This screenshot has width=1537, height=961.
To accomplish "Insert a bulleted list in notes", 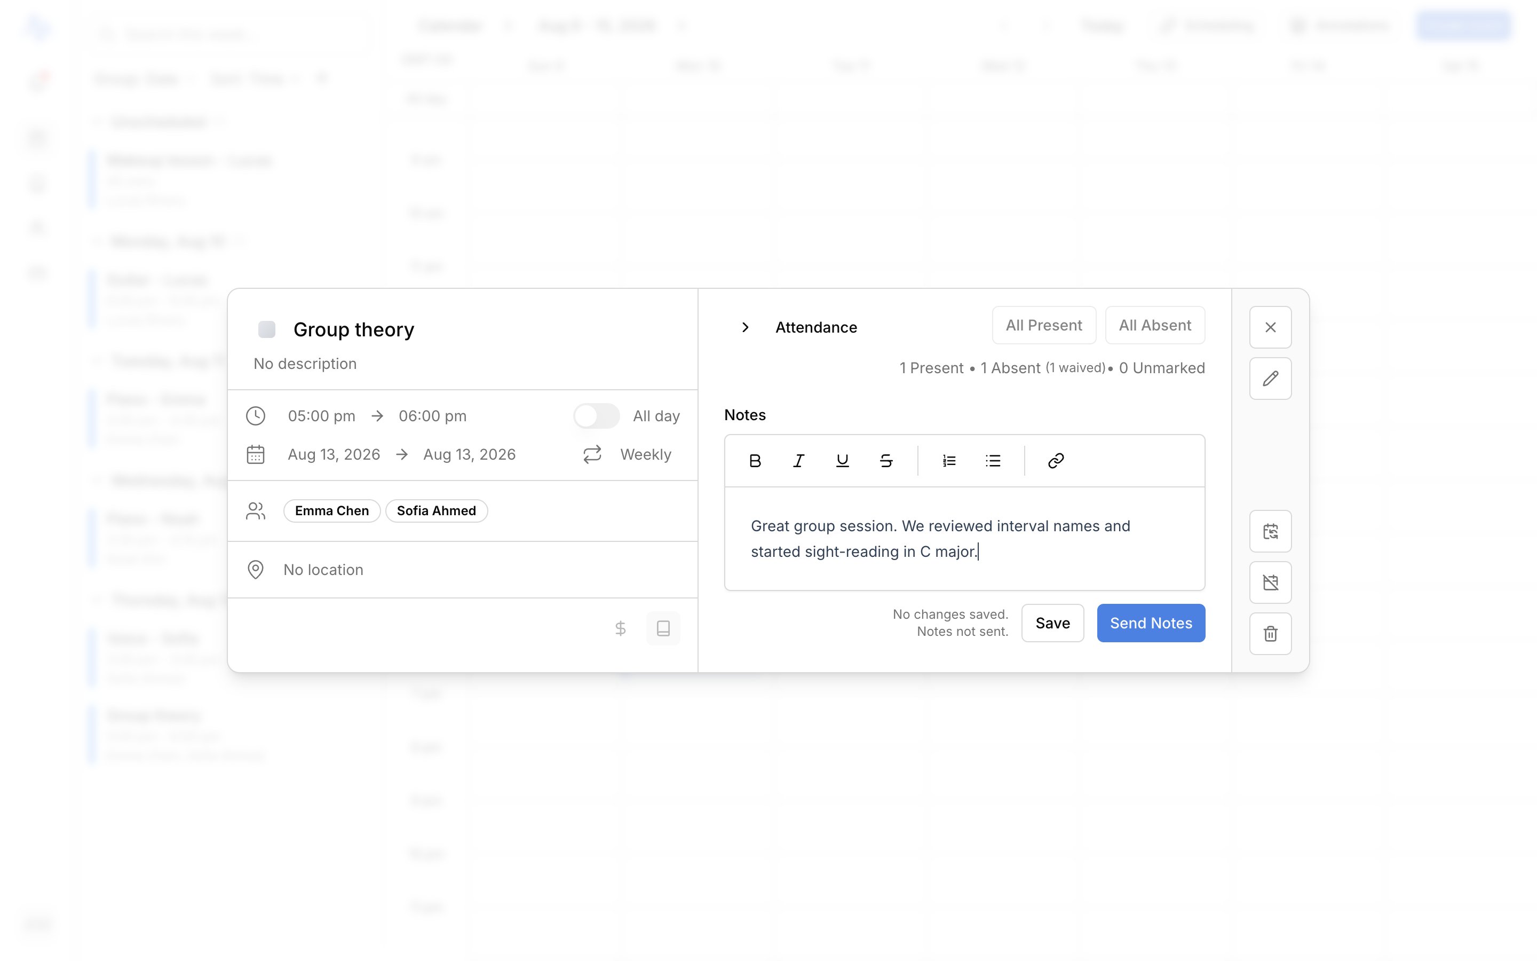I will click(x=993, y=461).
